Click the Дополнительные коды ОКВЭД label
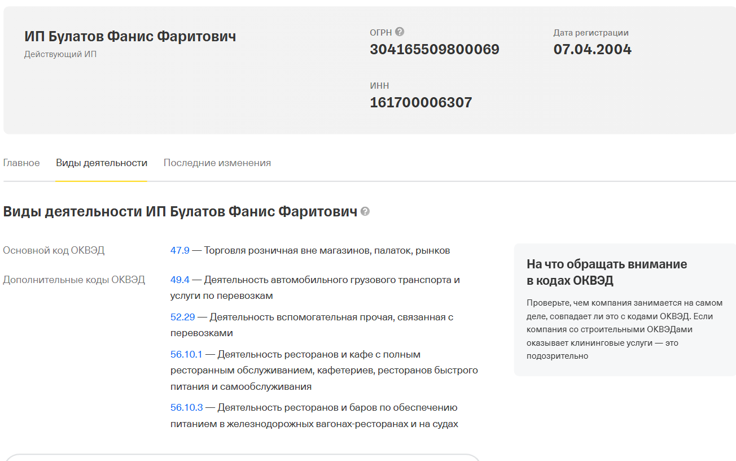 click(x=74, y=279)
